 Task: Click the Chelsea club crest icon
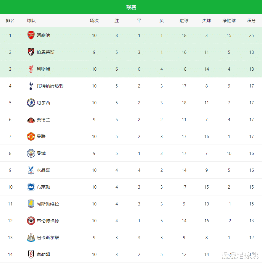click(x=31, y=103)
